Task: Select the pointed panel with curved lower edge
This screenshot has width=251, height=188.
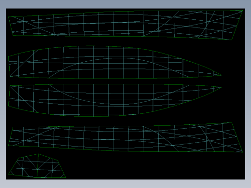Action: 115,100
